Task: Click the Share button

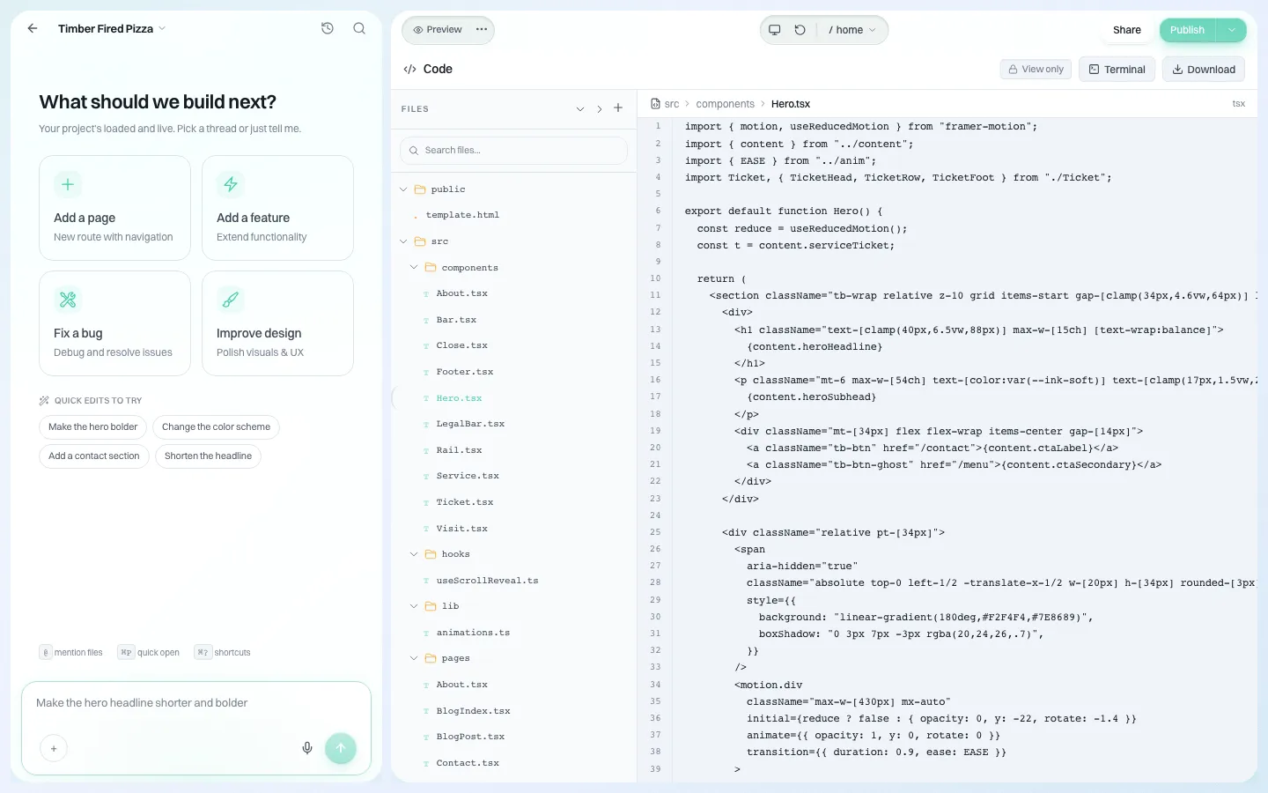Action: [1126, 30]
